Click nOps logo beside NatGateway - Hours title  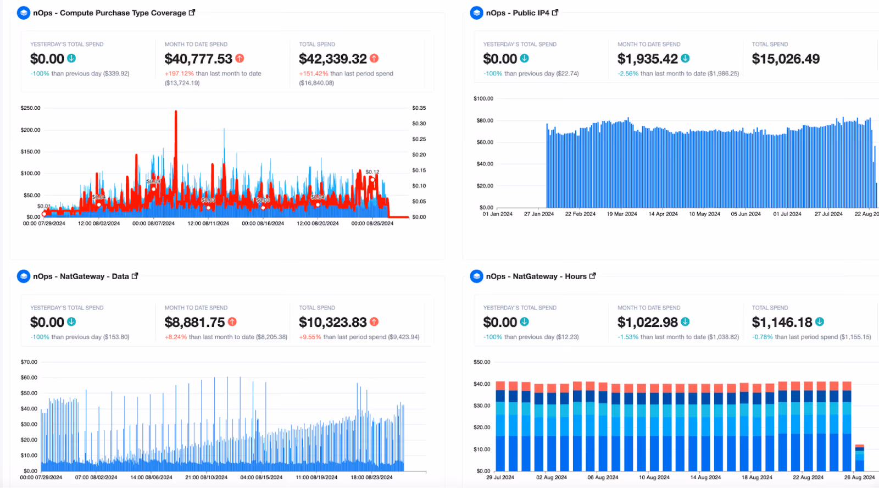pyautogui.click(x=476, y=276)
